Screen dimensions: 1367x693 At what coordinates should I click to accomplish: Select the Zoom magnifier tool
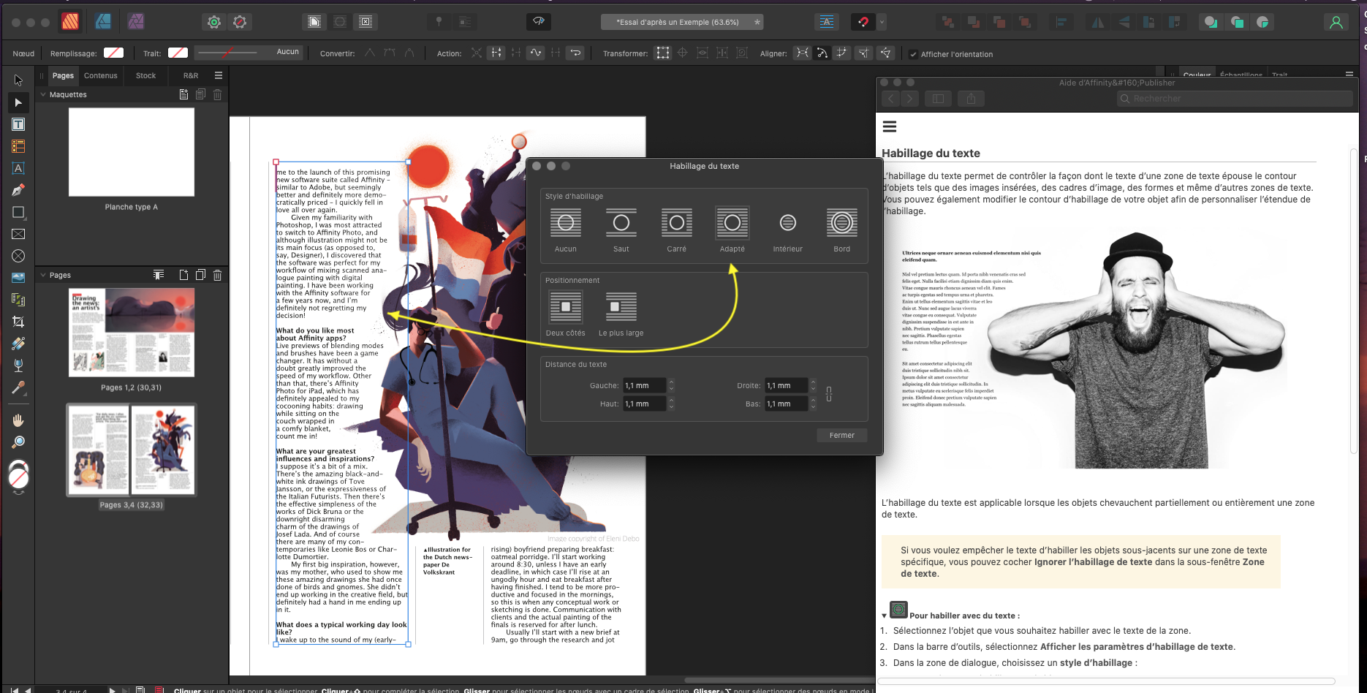(x=18, y=442)
